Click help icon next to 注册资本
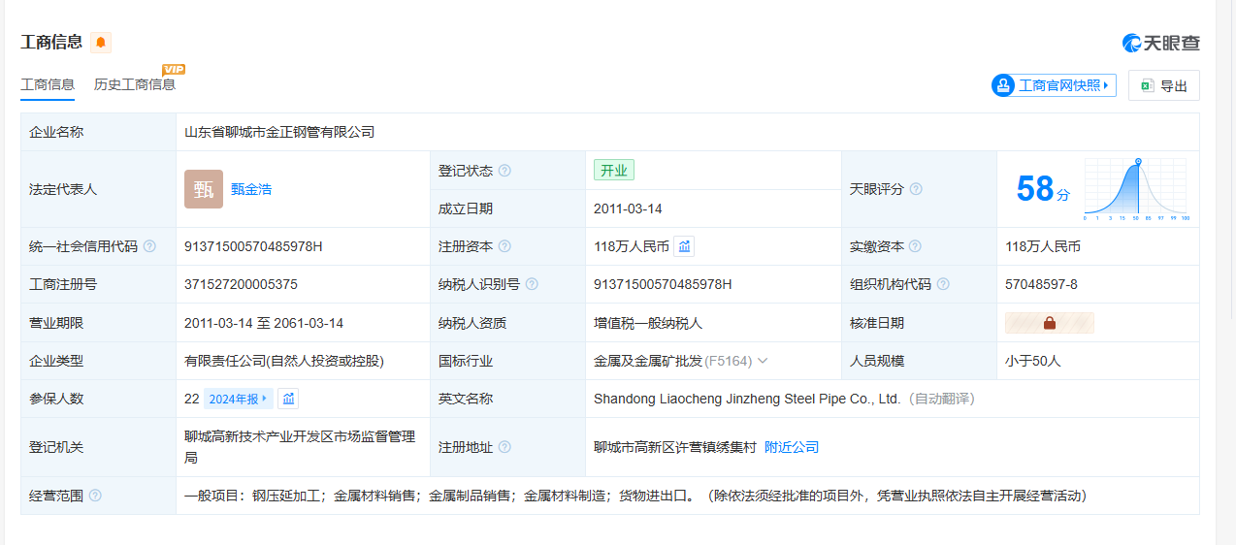 tap(504, 246)
